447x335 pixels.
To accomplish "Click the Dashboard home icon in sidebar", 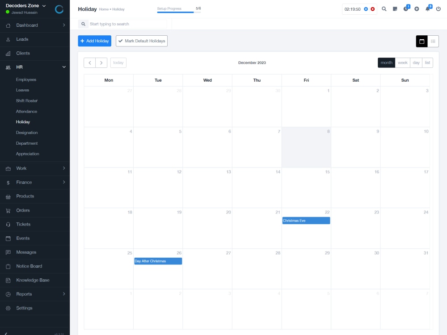I will tap(8, 25).
